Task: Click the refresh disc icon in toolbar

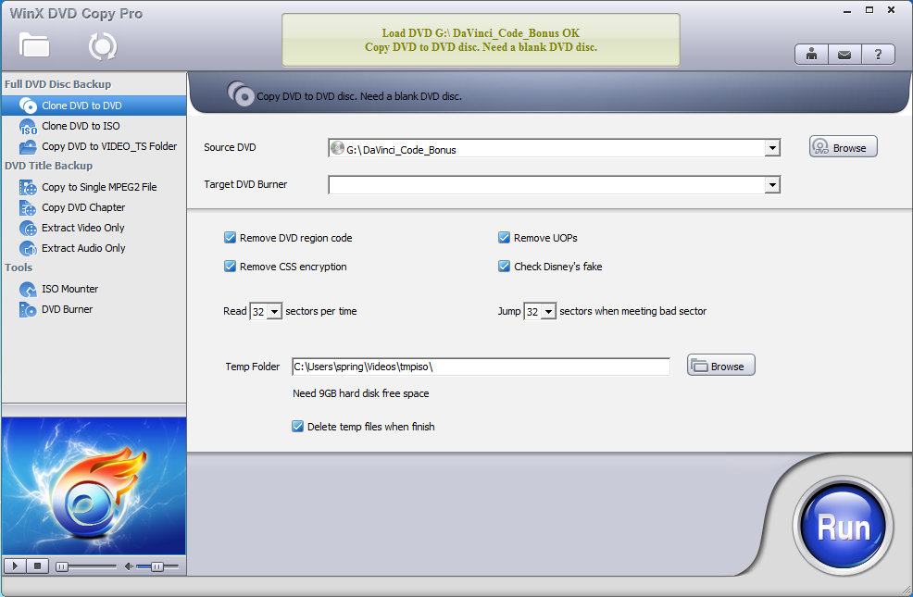Action: [x=103, y=46]
